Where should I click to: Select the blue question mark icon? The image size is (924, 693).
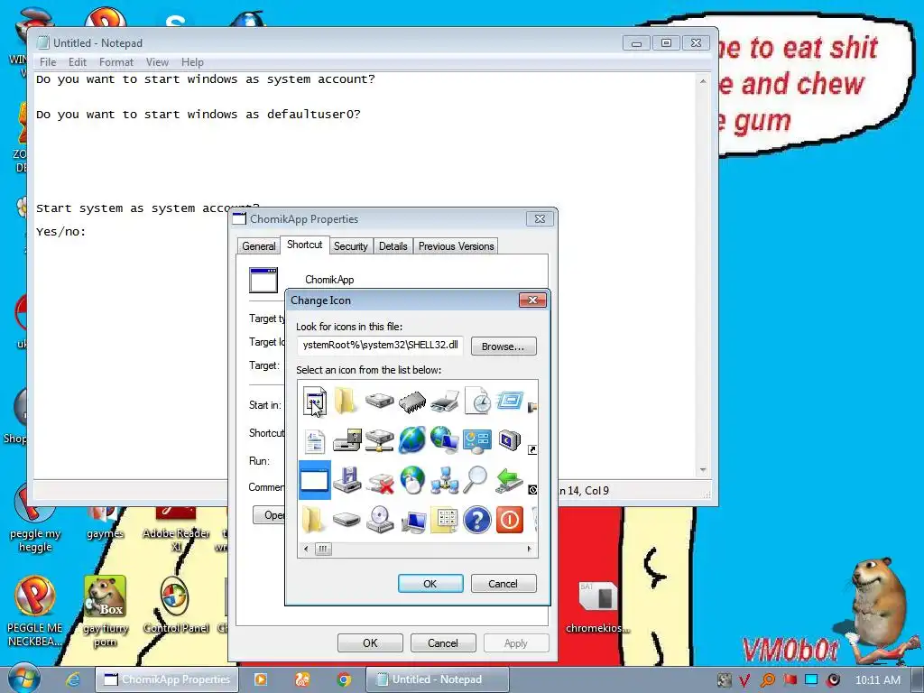[x=477, y=520]
